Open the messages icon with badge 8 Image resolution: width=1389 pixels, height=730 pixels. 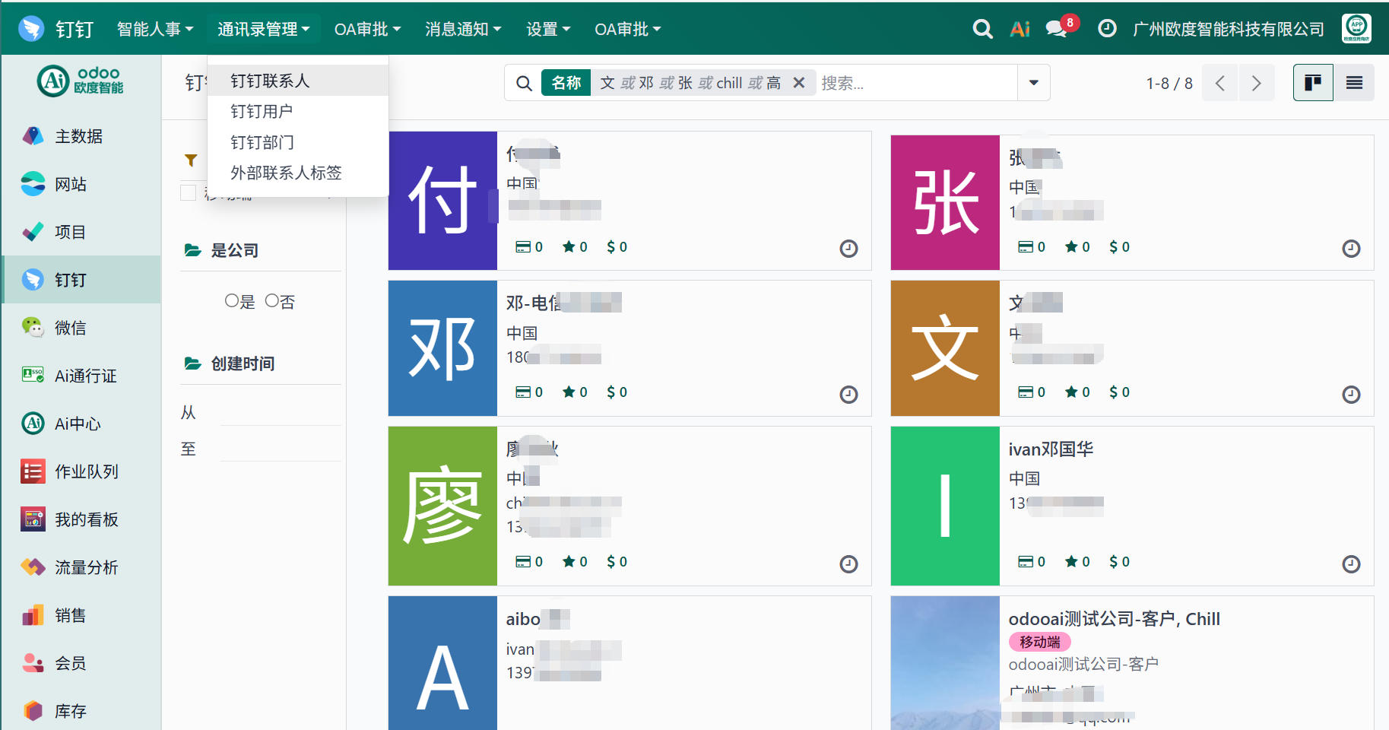pyautogui.click(x=1057, y=29)
